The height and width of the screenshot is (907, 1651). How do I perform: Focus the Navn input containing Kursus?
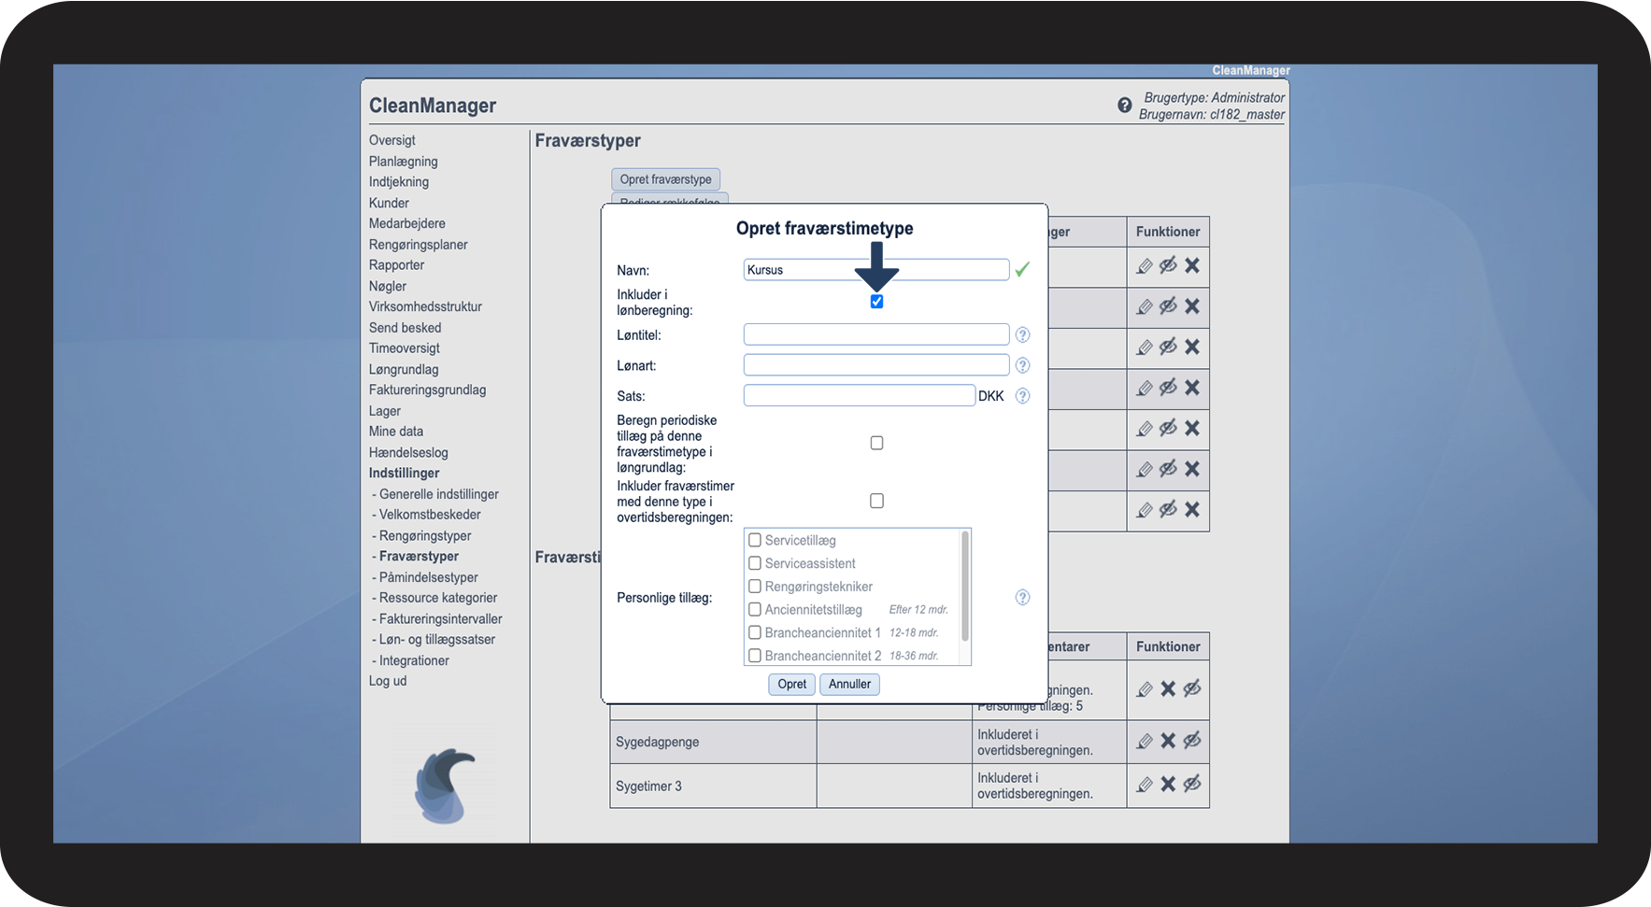tap(876, 270)
